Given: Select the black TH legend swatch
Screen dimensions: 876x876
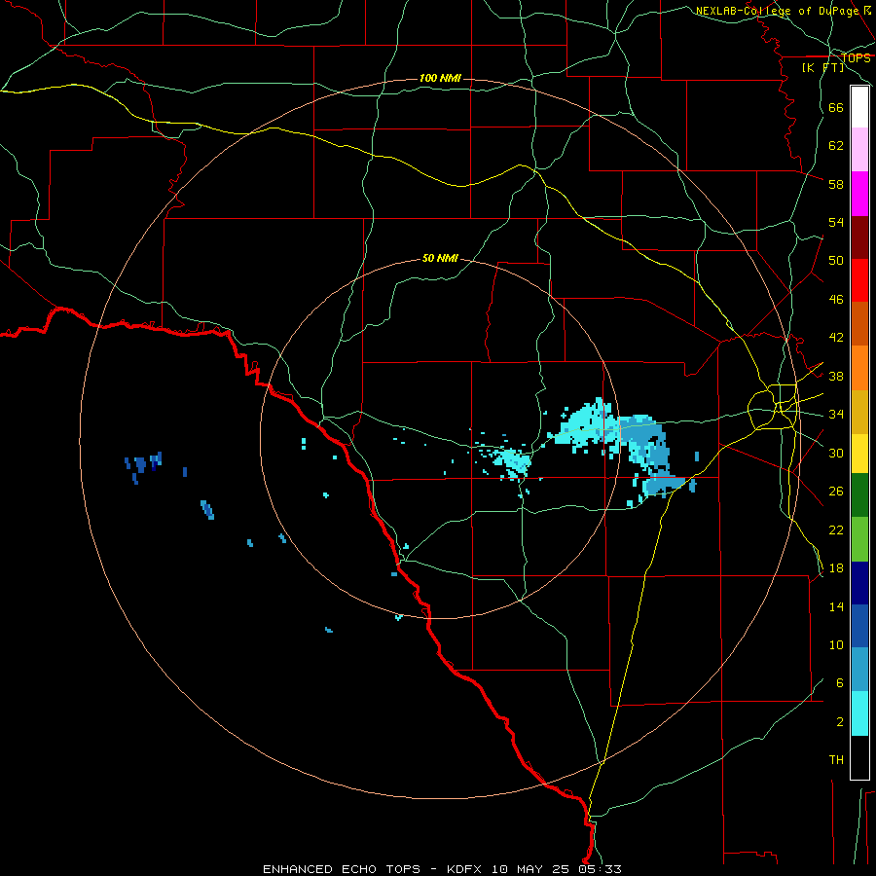Looking at the screenshot, I should 859,757.
